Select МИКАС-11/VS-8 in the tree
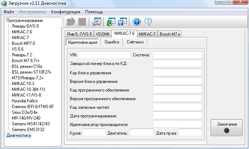 27,95
